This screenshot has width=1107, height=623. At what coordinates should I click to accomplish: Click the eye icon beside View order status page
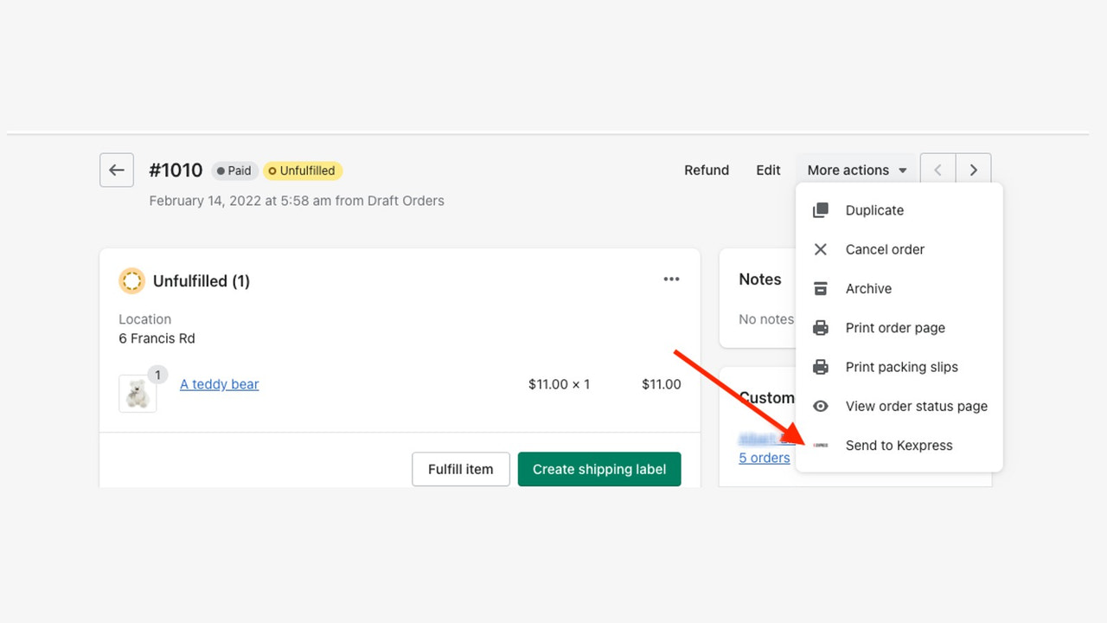(x=819, y=406)
